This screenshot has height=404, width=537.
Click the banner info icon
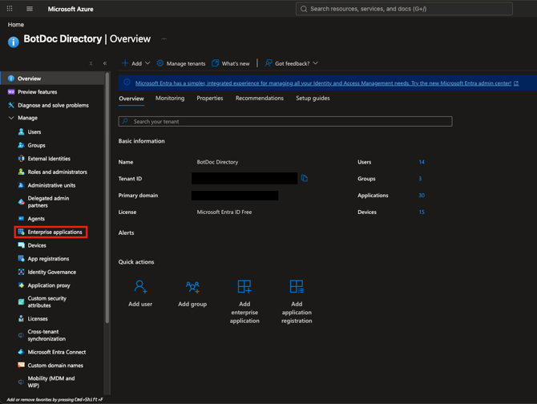pyautogui.click(x=127, y=83)
